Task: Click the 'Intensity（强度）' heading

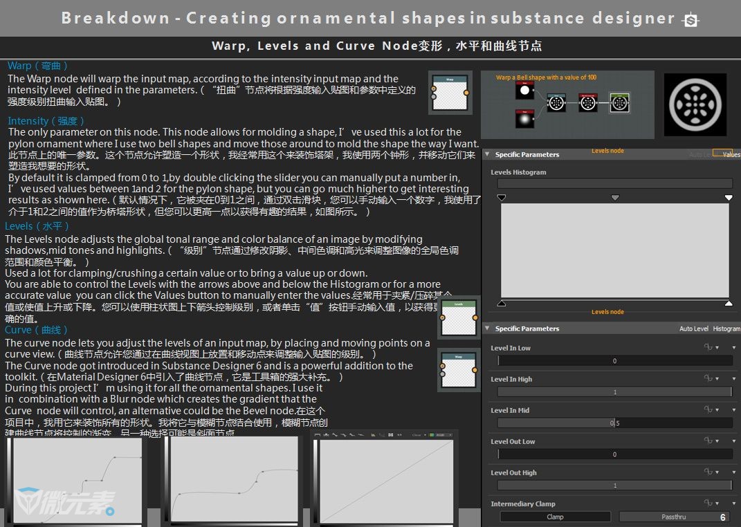Action: (x=46, y=121)
